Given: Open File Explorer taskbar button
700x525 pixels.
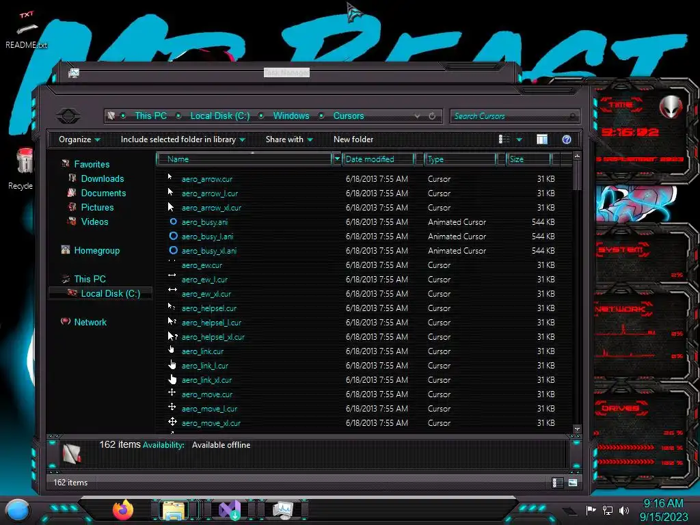Looking at the screenshot, I should 174,510.
